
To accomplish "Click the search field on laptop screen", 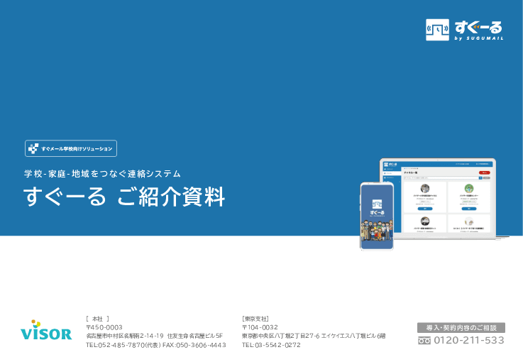I will [440, 178].
